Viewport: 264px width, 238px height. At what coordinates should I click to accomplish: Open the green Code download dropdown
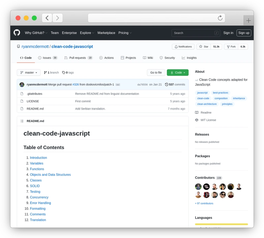[x=178, y=72]
